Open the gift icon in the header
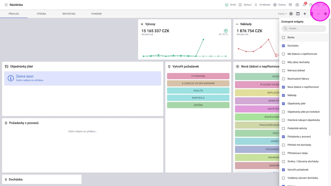 pyautogui.click(x=297, y=5)
